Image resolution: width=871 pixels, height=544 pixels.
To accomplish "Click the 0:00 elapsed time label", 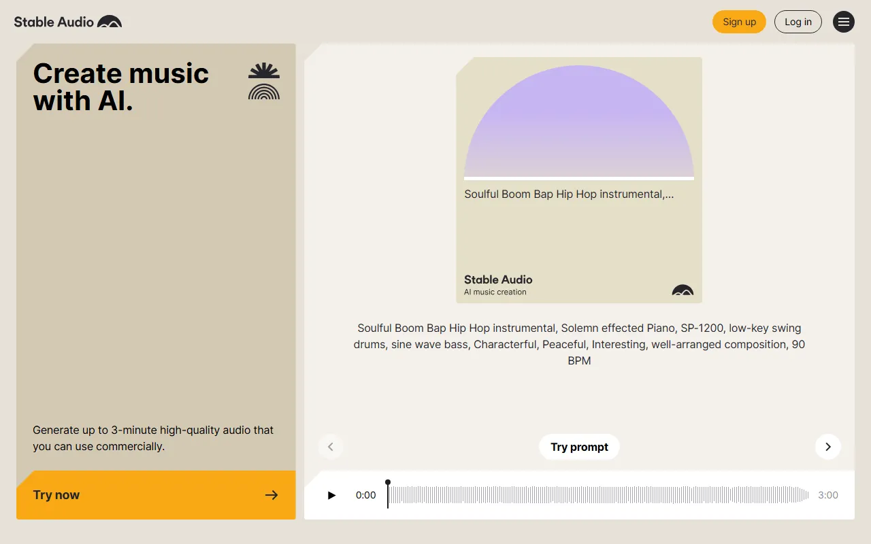I will point(365,495).
